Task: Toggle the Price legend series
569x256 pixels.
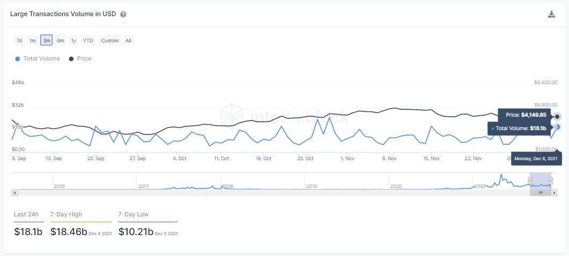Action: point(80,58)
